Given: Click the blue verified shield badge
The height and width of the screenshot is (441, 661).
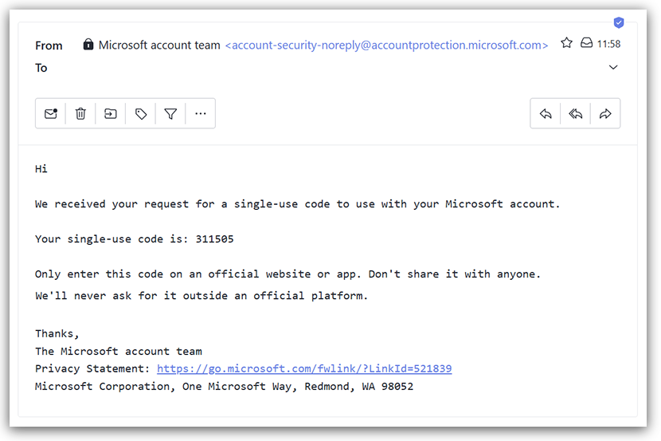Looking at the screenshot, I should 619,22.
